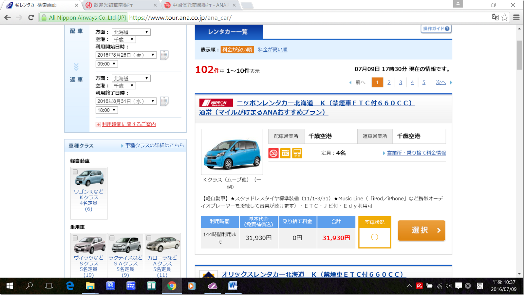Screen dimensions: 524x295
Task: Open 営業所・乗り捨て料金情報 link
Action: click(x=416, y=153)
